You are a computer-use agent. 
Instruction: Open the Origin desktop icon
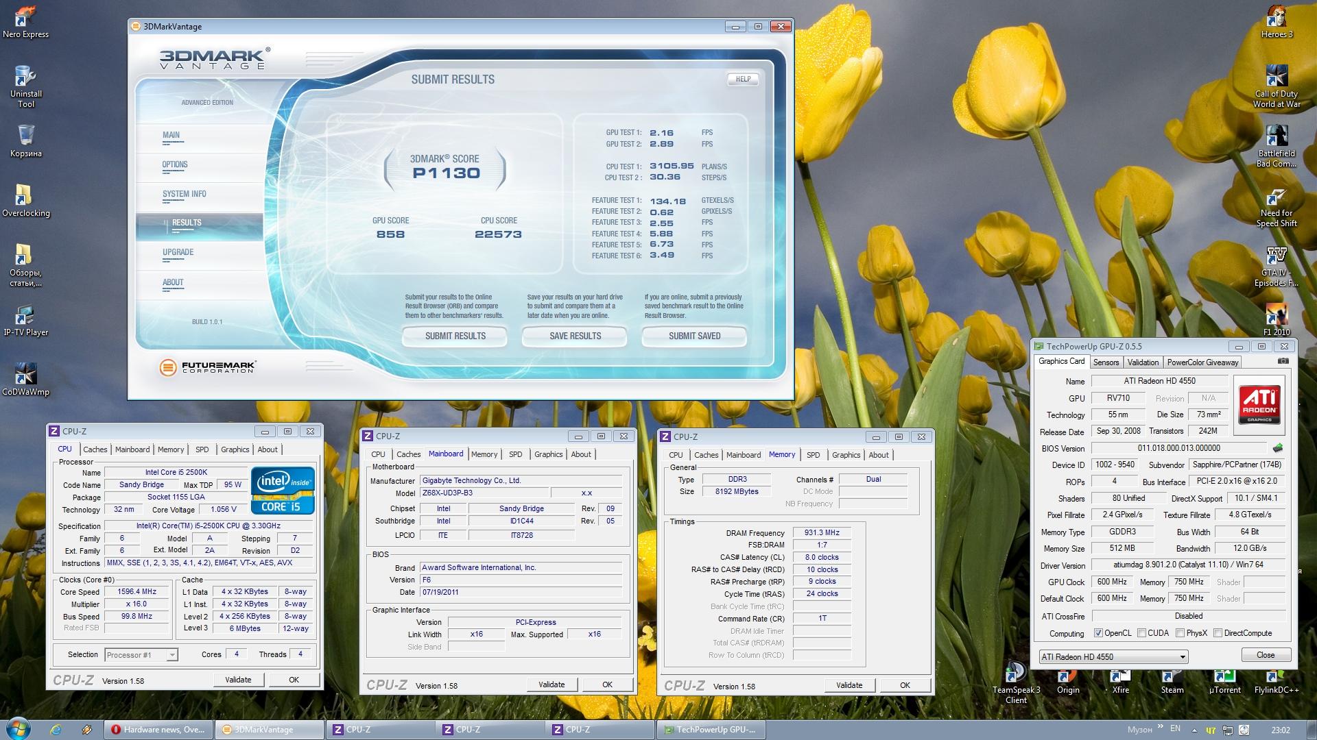[1068, 682]
